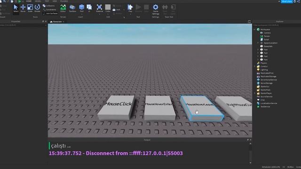This screenshot has width=301, height=169.
Task: Expand the StarterPlayer node
Action: [x=254, y=93]
